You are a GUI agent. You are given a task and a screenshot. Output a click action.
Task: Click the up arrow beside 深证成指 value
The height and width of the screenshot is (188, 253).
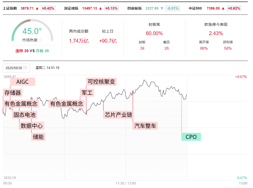(100, 8)
